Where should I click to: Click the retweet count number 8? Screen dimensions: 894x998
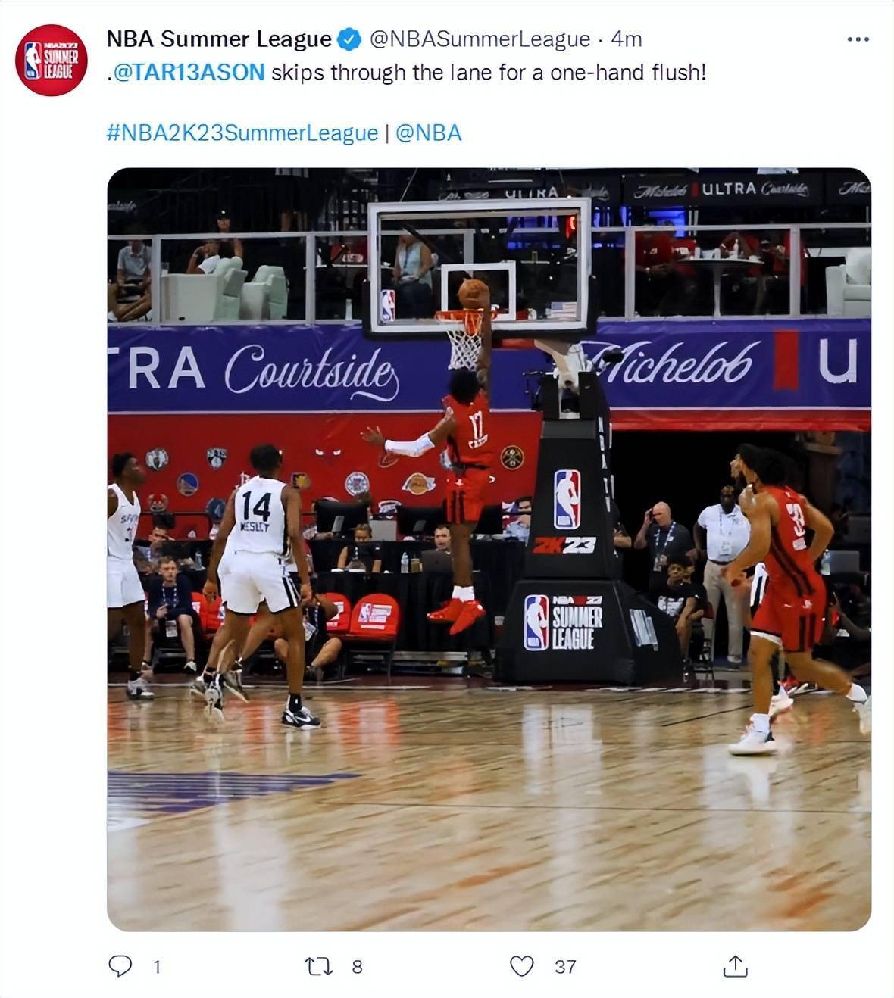coord(357,966)
